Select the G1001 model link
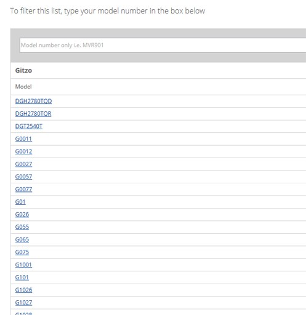Image resolution: width=306 pixels, height=315 pixels. (23, 265)
